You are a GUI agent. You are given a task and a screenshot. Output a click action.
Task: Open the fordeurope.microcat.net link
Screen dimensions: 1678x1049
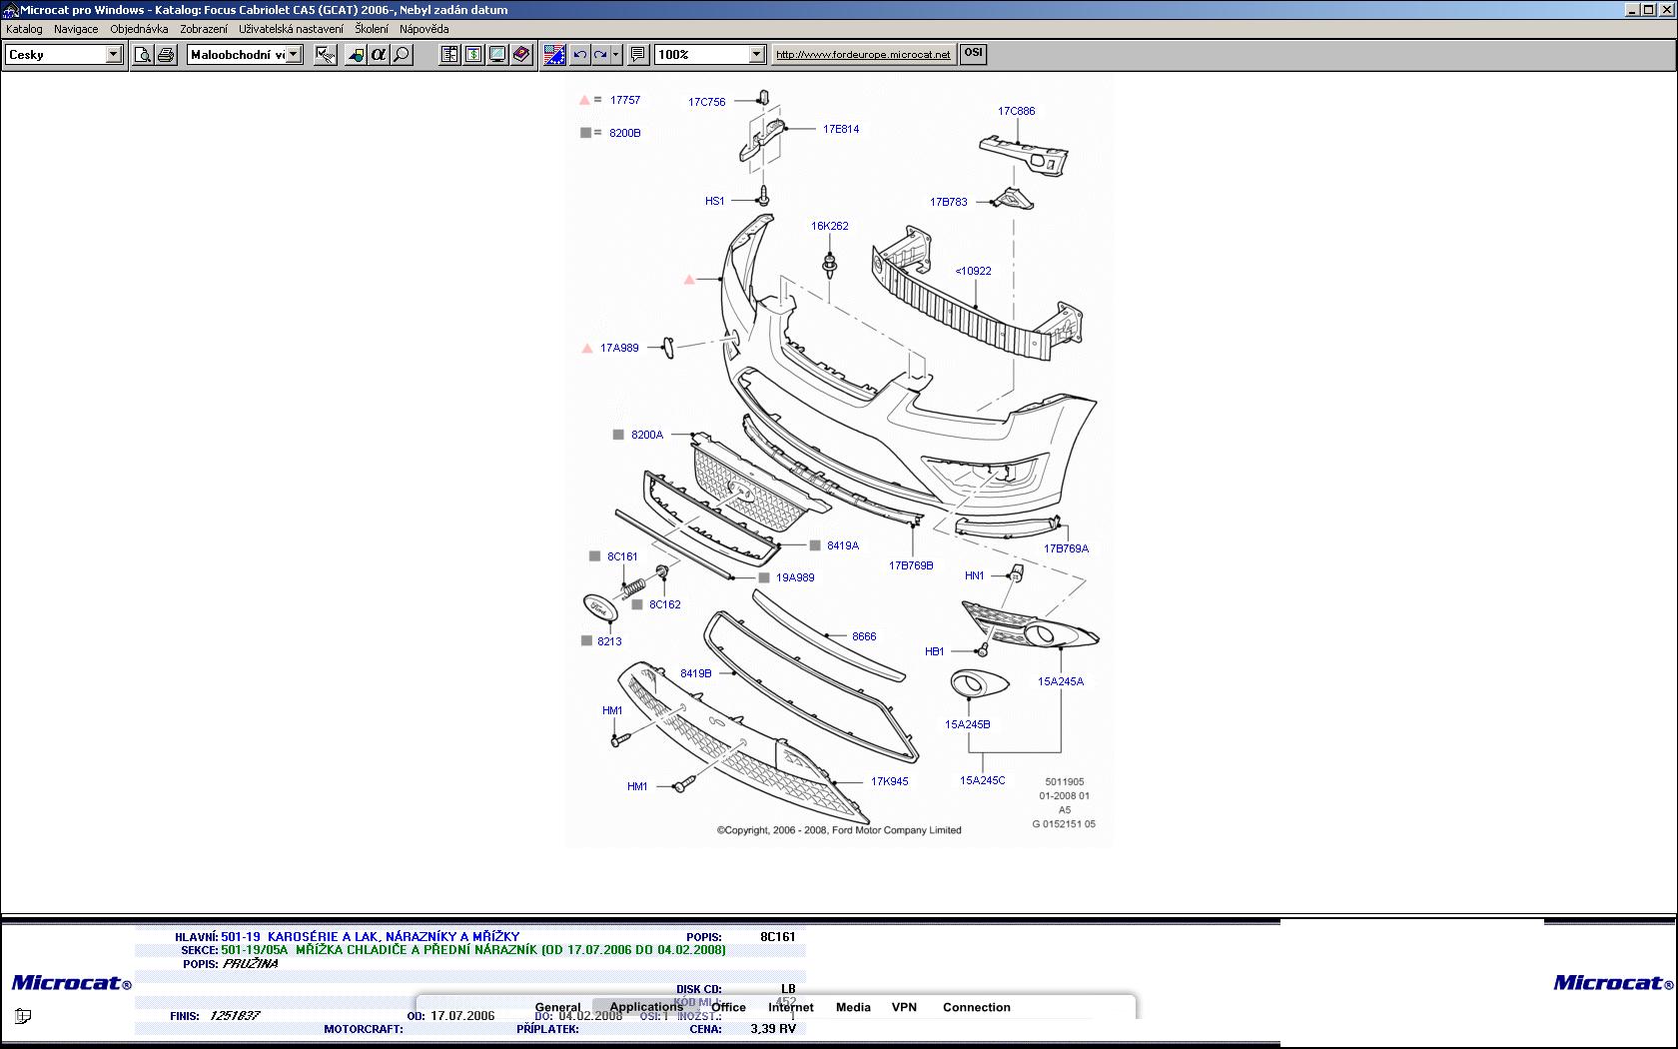[x=863, y=55]
